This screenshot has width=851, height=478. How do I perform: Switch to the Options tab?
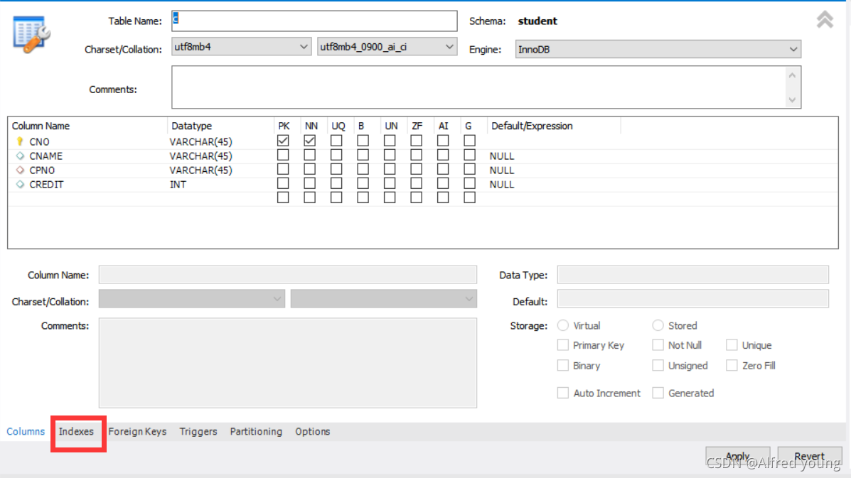click(313, 431)
